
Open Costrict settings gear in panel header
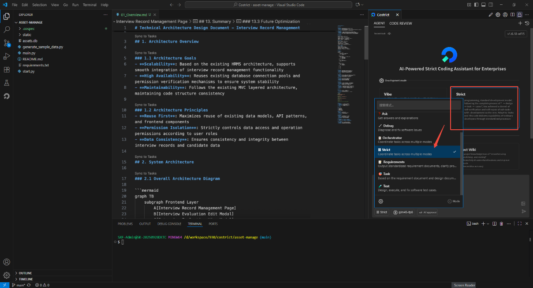click(x=498, y=15)
